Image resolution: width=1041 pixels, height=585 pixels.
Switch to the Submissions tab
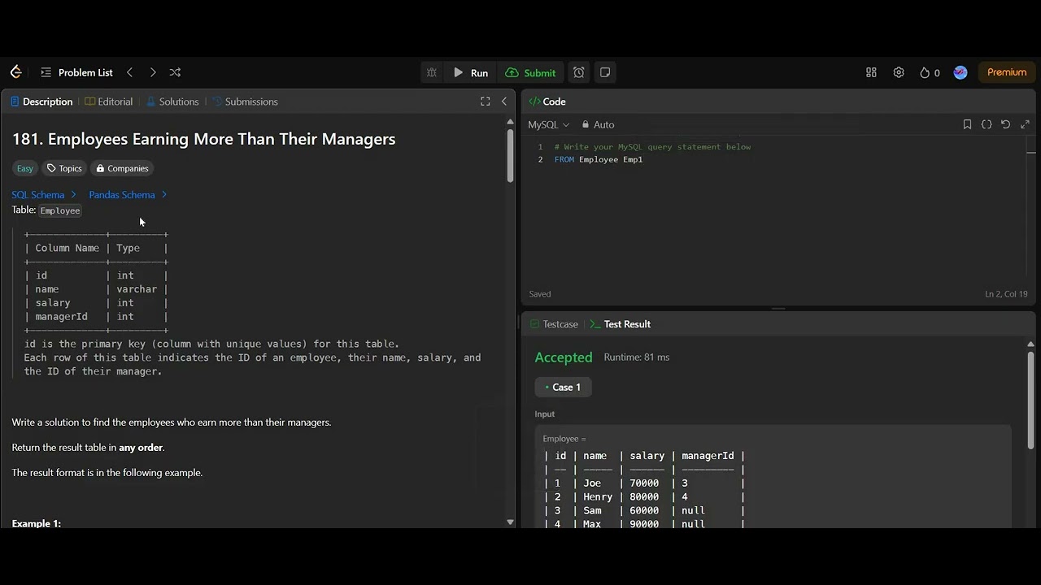(x=245, y=102)
